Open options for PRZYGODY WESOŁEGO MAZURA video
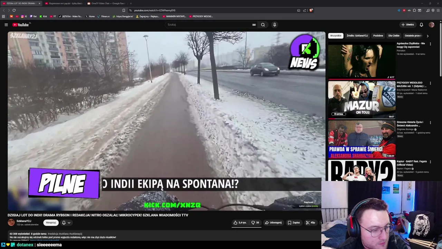 point(430,83)
